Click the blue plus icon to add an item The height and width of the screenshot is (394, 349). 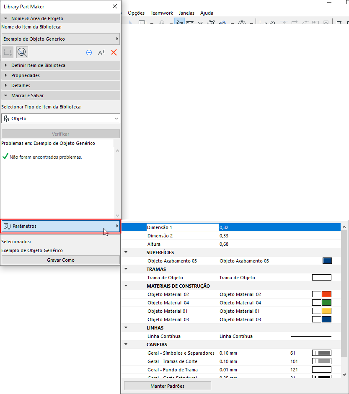(x=89, y=52)
